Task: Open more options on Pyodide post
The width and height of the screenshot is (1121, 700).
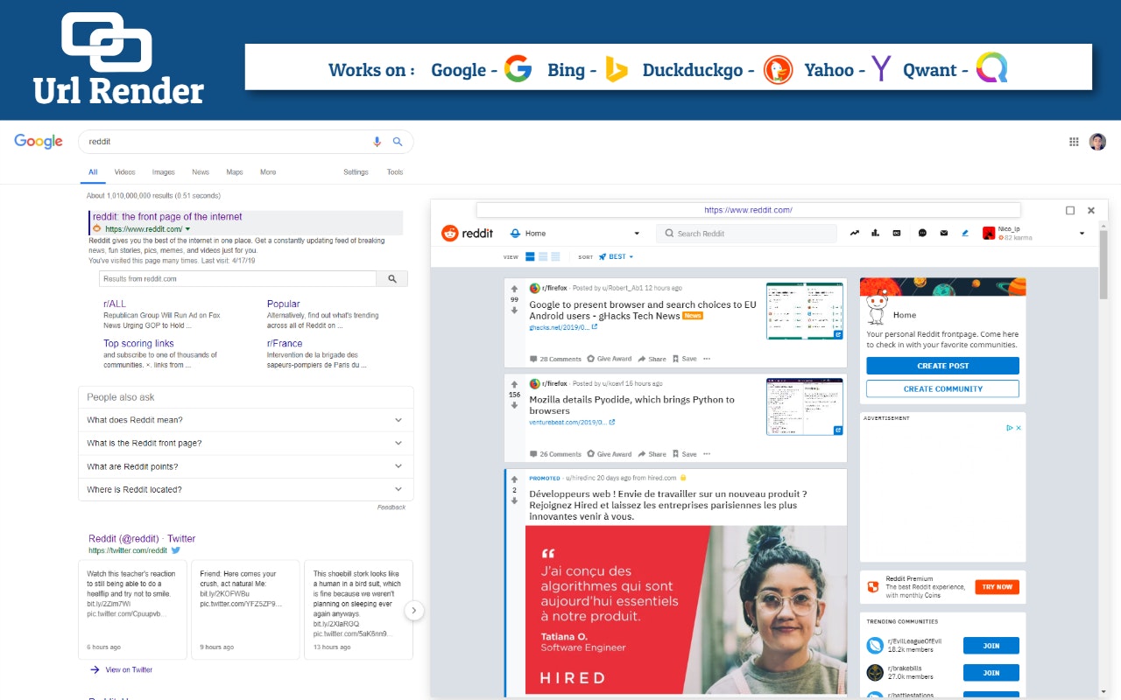Action: tap(707, 454)
